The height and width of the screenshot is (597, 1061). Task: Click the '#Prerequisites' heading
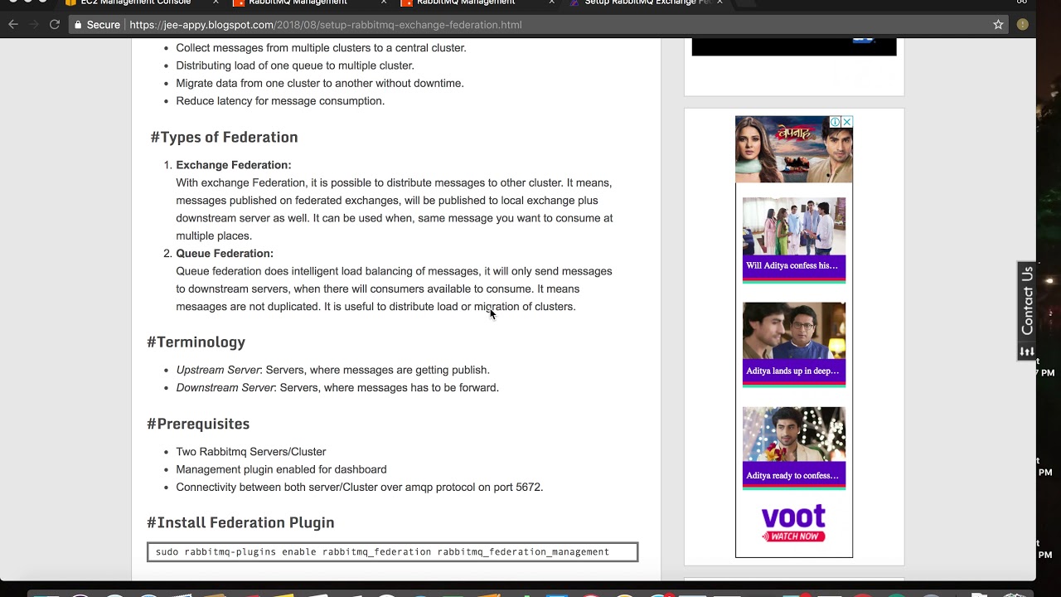[198, 424]
